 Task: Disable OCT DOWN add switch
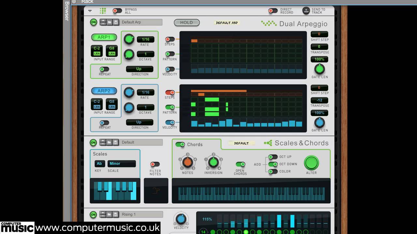[x=273, y=164]
